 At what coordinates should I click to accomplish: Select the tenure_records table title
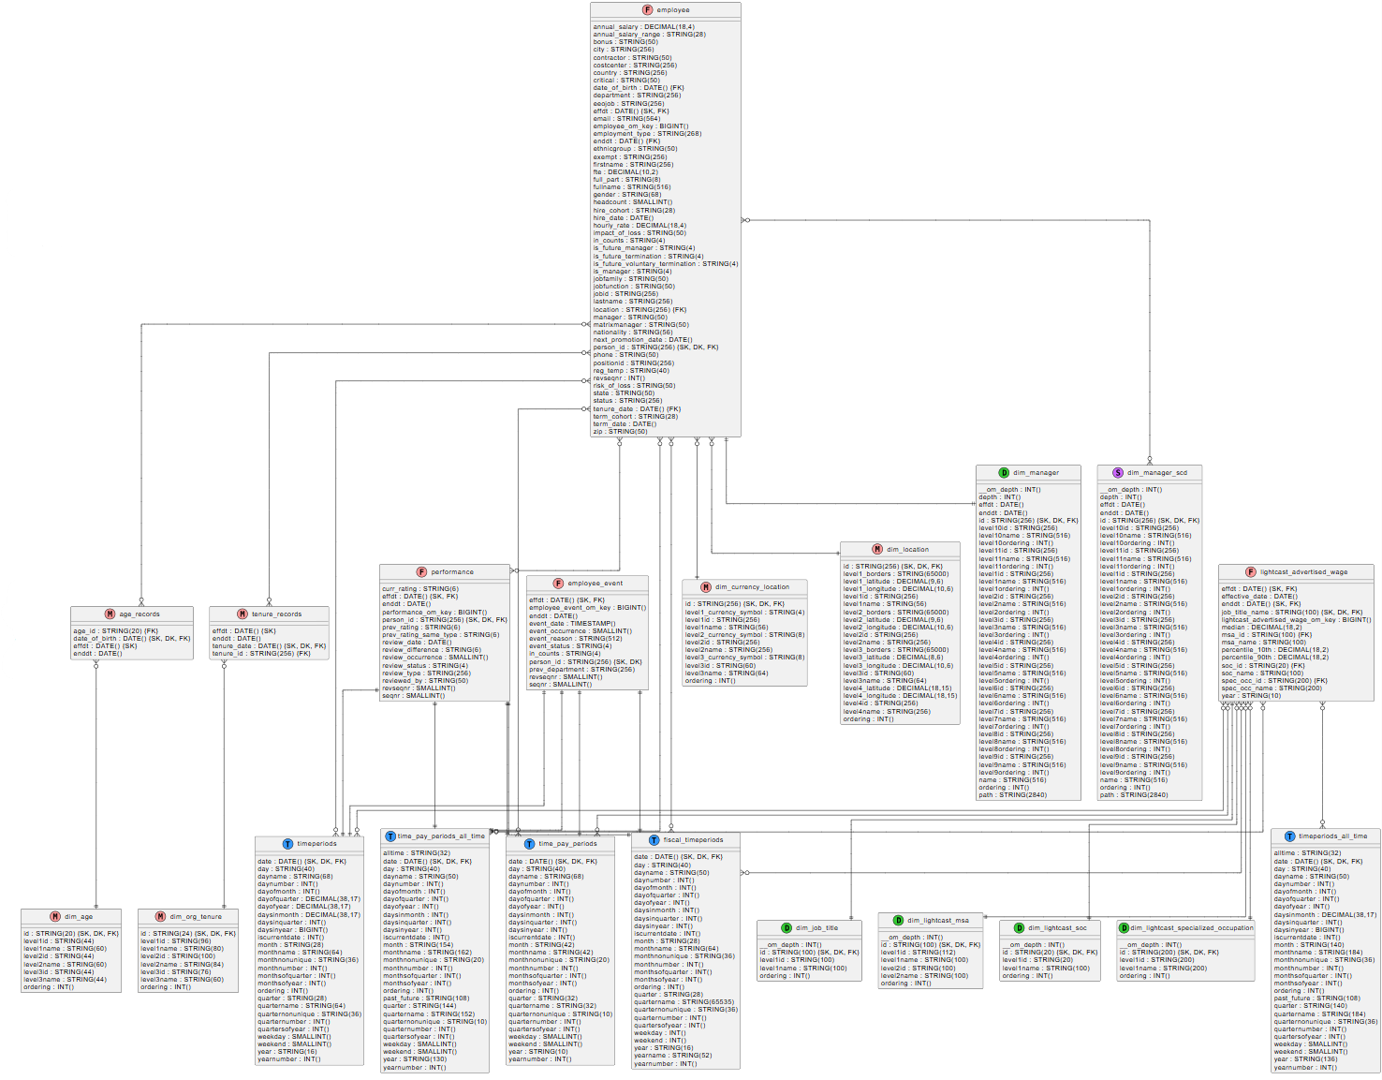tap(276, 614)
